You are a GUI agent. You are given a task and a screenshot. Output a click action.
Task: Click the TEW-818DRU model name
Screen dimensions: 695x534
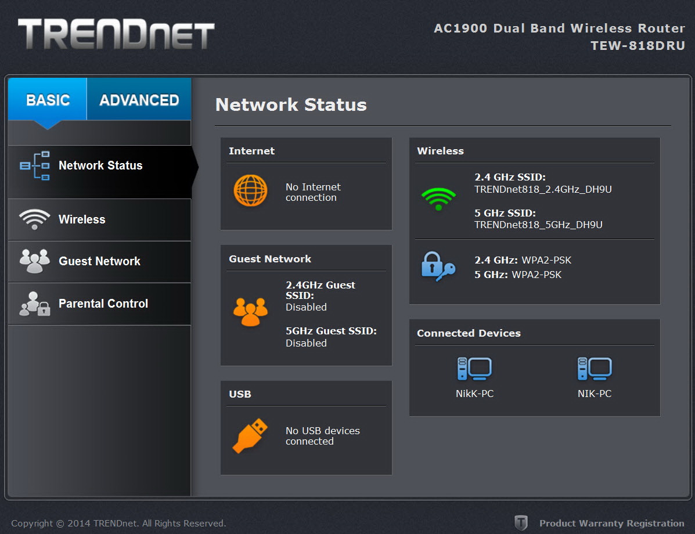(638, 46)
